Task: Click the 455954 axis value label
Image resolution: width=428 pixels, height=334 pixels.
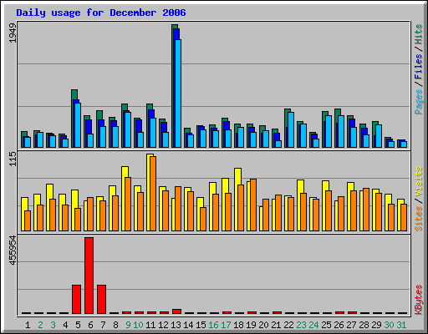Action: click(13, 250)
